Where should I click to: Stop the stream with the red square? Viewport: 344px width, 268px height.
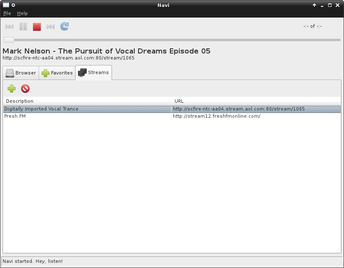click(37, 27)
